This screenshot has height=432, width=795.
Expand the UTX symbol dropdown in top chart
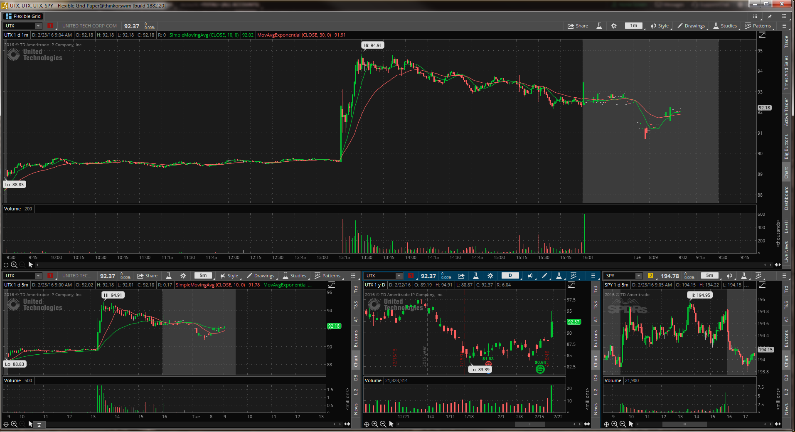[x=38, y=26]
